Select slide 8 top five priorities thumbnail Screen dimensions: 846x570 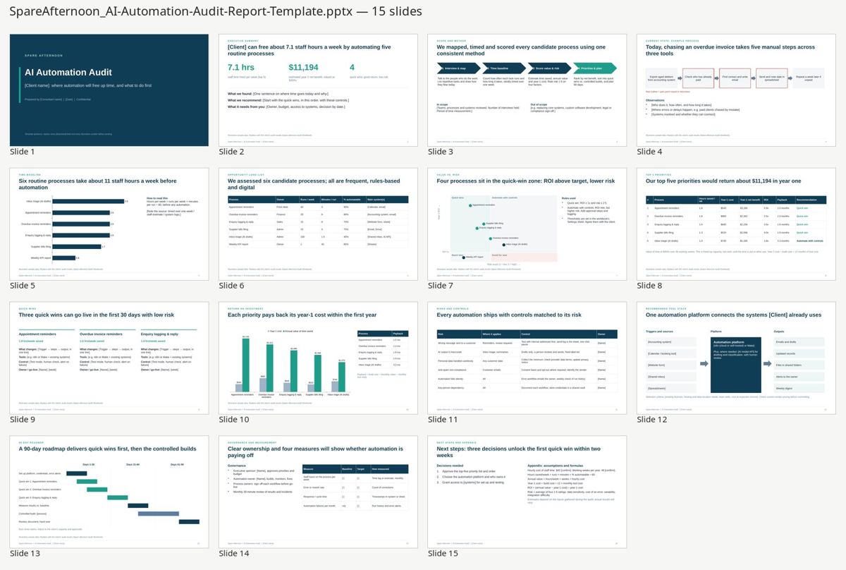coord(736,224)
